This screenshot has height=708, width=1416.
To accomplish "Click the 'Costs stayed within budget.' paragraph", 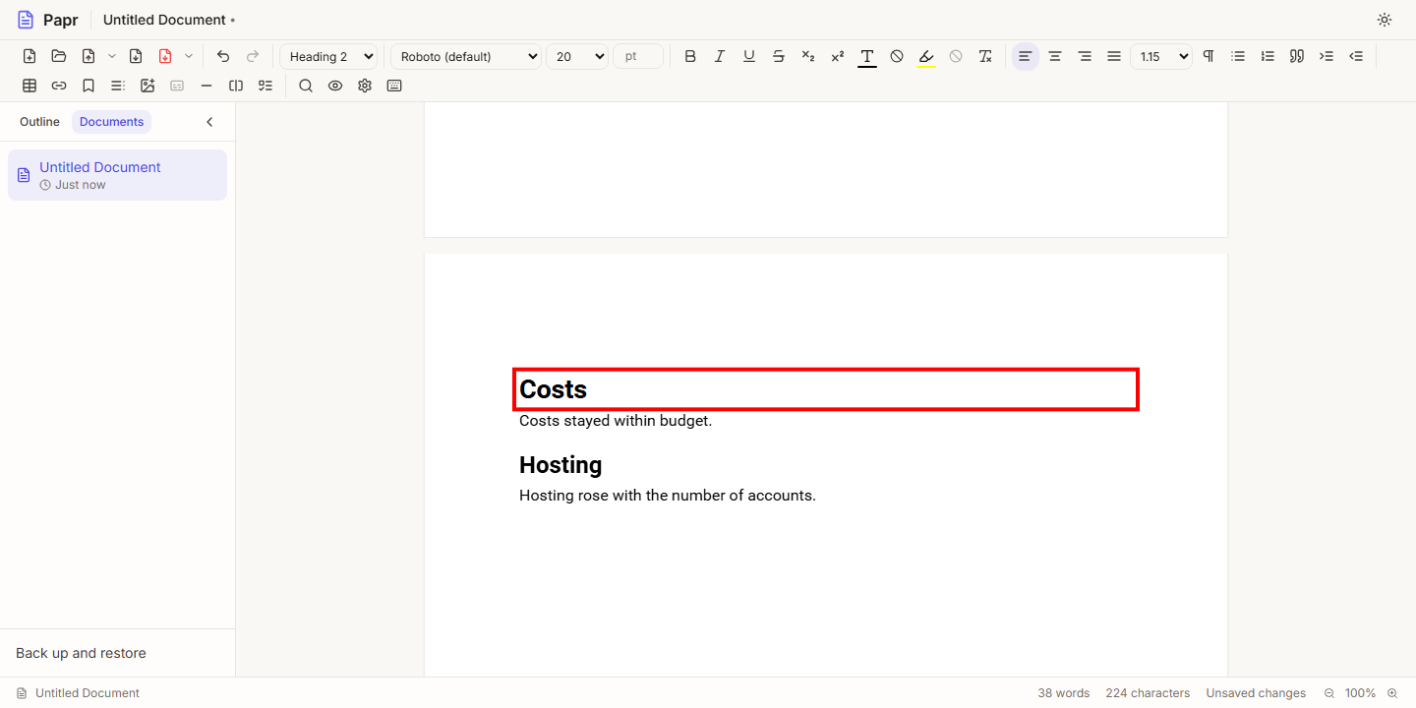I will (x=616, y=421).
